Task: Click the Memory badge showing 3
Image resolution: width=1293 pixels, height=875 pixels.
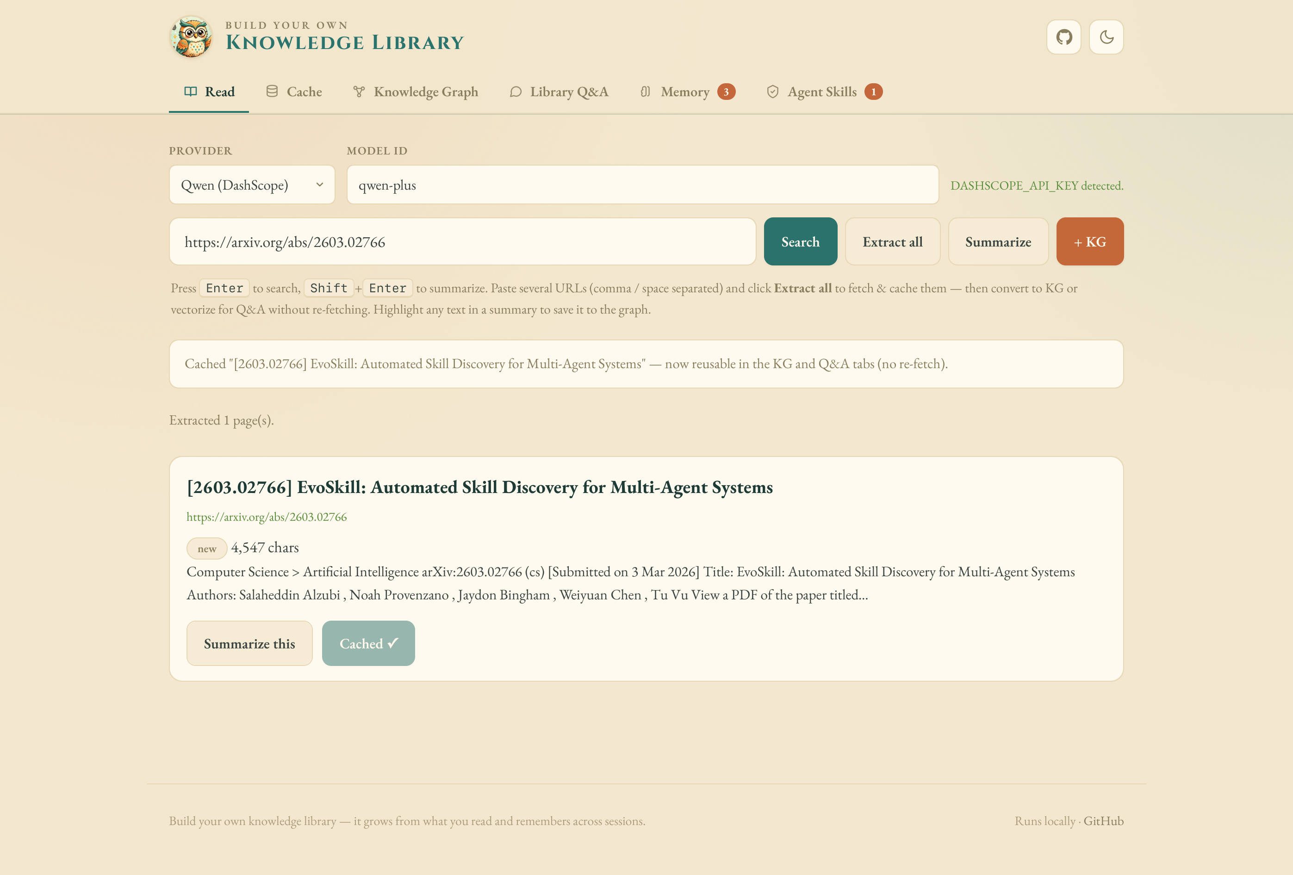Action: point(726,92)
